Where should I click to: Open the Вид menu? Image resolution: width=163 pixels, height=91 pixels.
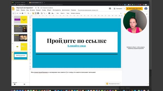(28, 10)
